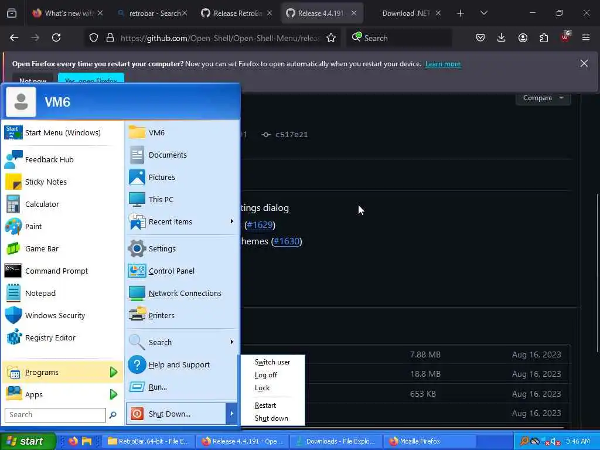Open Firefox hamburger application menu
This screenshot has height=450, width=600.
pyautogui.click(x=586, y=37)
